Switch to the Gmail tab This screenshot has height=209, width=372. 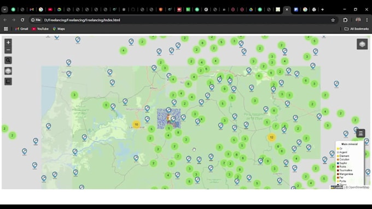point(32,9)
